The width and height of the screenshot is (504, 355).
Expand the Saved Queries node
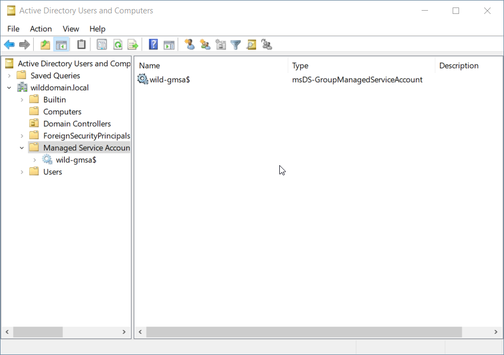pyautogui.click(x=9, y=75)
